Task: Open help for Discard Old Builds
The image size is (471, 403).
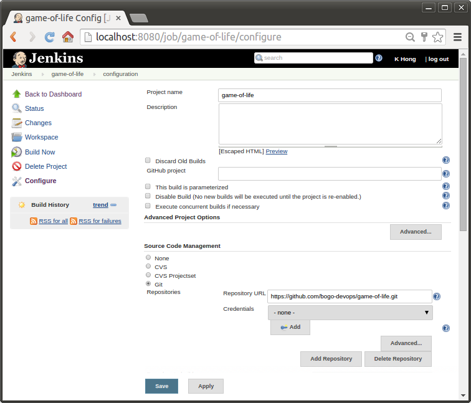Action: pyautogui.click(x=446, y=160)
